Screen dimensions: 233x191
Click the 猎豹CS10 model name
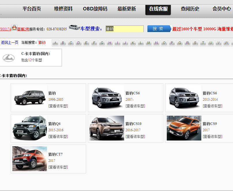click(133, 124)
